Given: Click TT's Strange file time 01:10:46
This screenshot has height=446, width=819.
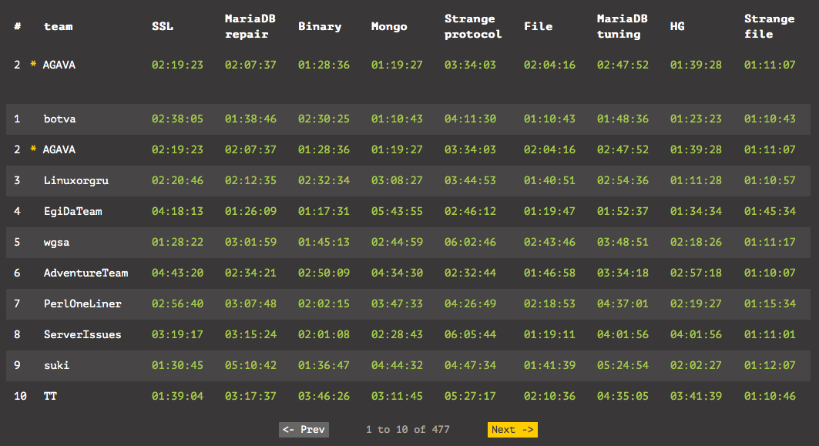Looking at the screenshot, I should 770,396.
